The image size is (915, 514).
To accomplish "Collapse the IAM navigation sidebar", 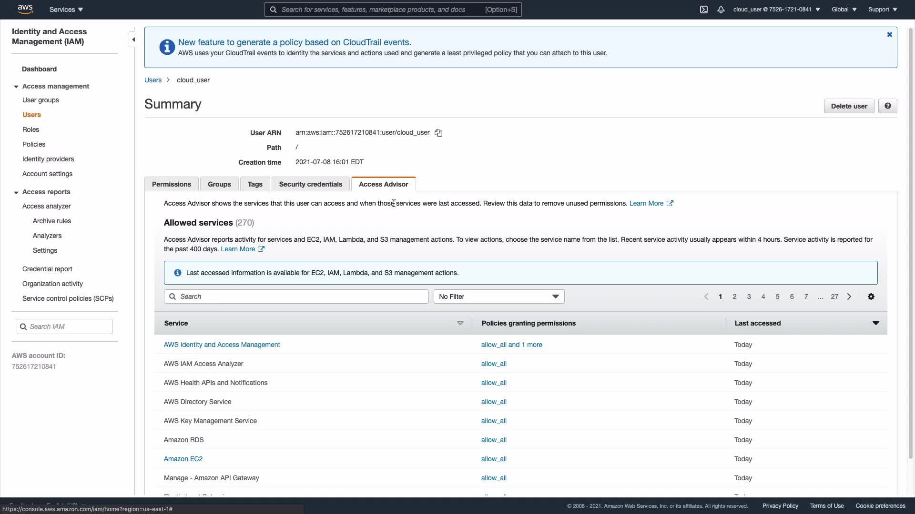I will point(133,40).
